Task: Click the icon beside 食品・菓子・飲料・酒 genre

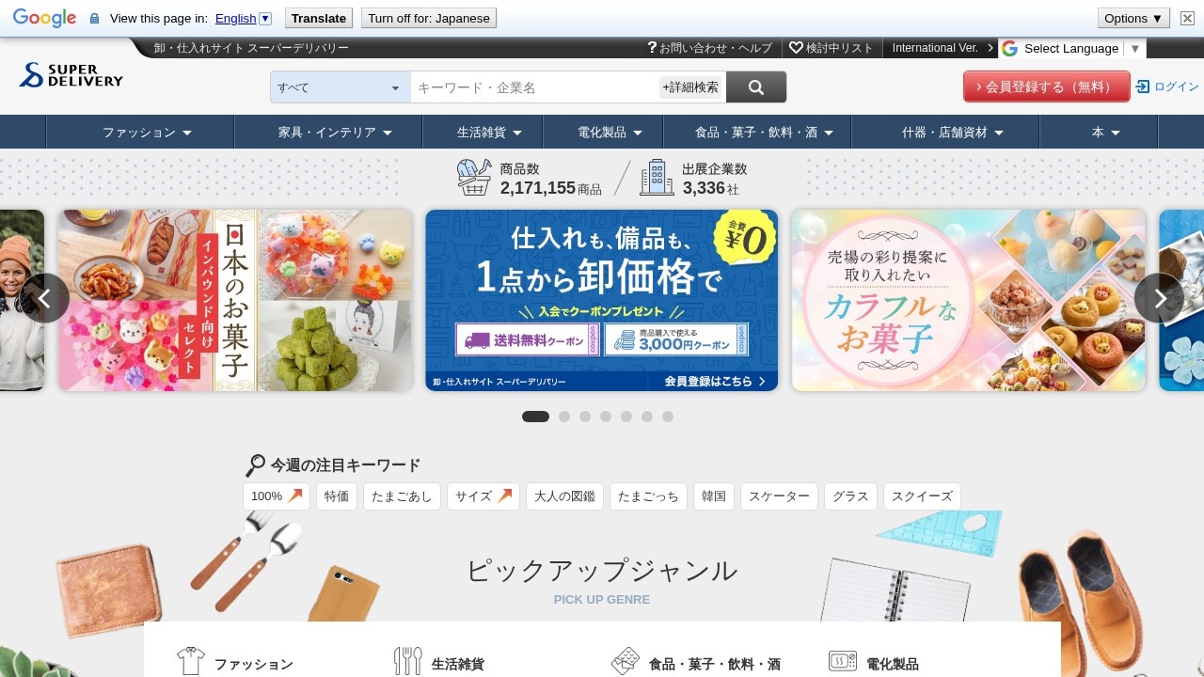Action: (x=626, y=661)
